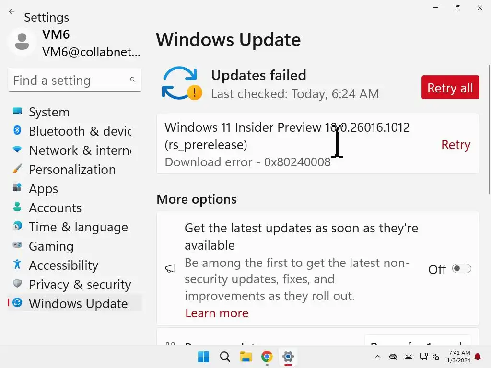Image resolution: width=491 pixels, height=368 pixels.
Task: Click the Updates failed status icon
Action: coord(182,83)
